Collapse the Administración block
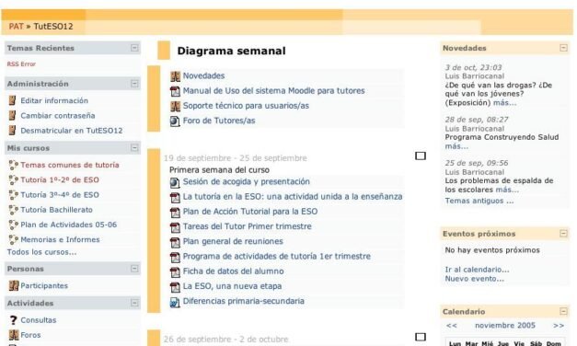The width and height of the screenshot is (577, 346). [x=134, y=84]
